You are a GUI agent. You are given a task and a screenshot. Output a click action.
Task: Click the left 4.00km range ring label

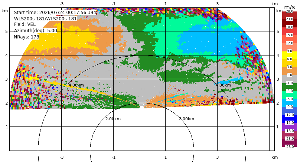coord(76,85)
